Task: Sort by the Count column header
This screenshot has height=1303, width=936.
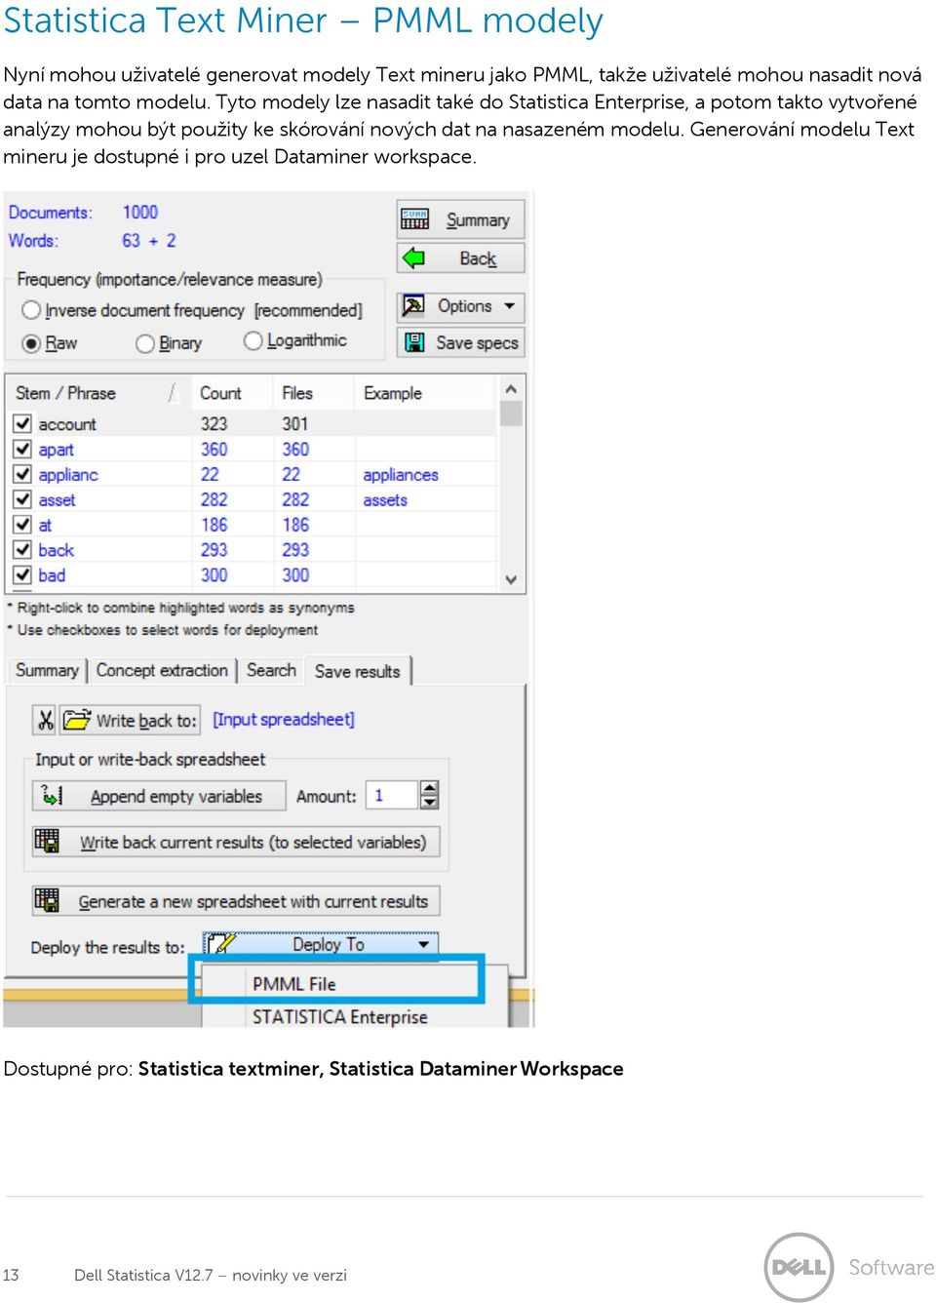Action: pyautogui.click(x=232, y=393)
